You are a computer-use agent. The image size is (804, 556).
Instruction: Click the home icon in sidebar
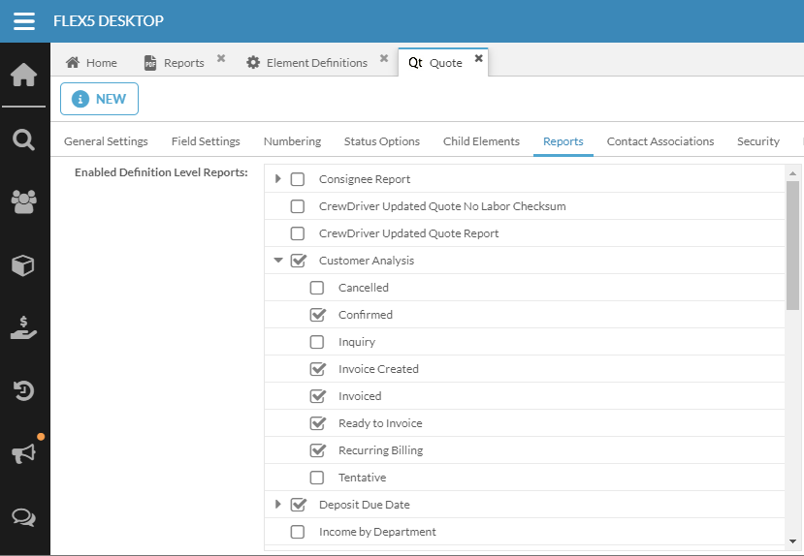pos(24,75)
